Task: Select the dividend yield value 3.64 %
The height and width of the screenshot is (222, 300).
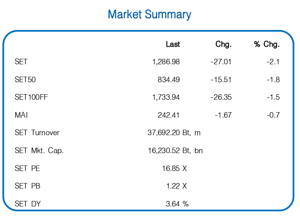Action: point(177,204)
